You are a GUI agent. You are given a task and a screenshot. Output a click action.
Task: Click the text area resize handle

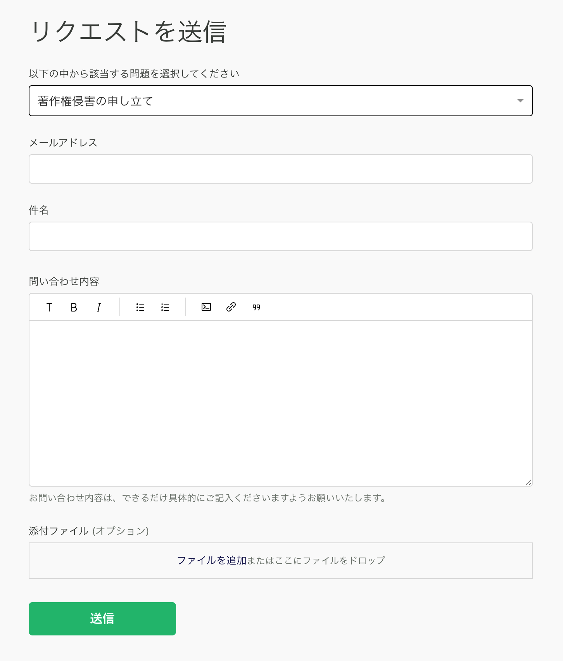(x=528, y=482)
